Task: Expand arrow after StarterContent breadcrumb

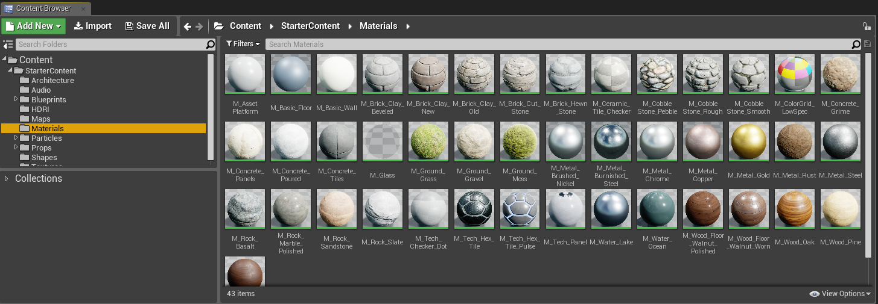Action: tap(350, 26)
